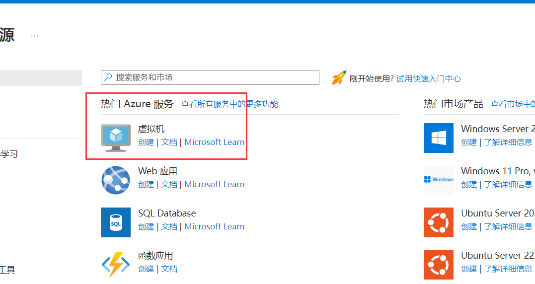
Task: Click the 函数应用 lightning bolt icon
Action: [x=116, y=264]
